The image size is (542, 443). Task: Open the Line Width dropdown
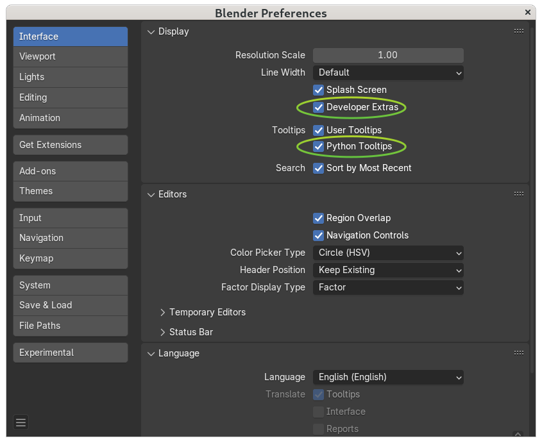click(x=388, y=72)
